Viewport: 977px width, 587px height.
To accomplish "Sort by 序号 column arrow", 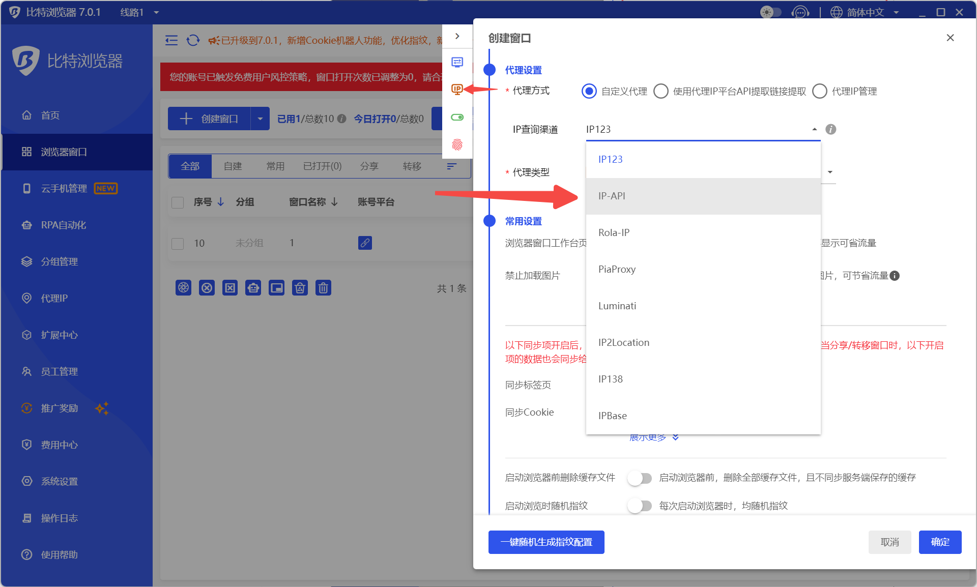I will [x=221, y=202].
